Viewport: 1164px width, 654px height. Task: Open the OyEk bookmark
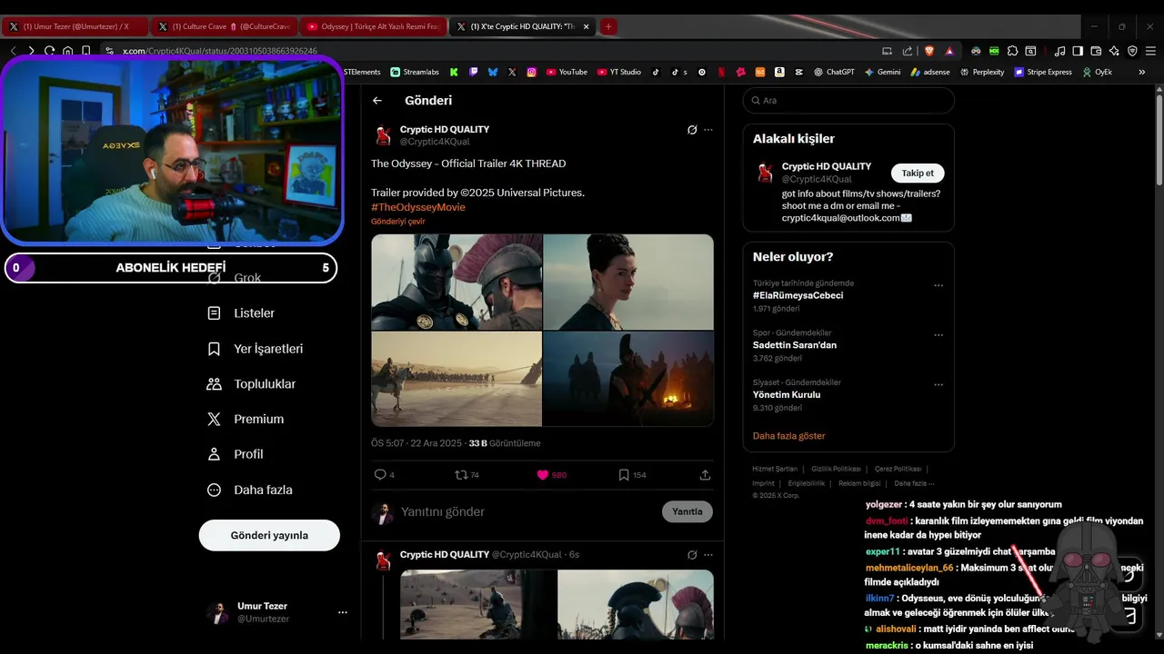pyautogui.click(x=1098, y=72)
